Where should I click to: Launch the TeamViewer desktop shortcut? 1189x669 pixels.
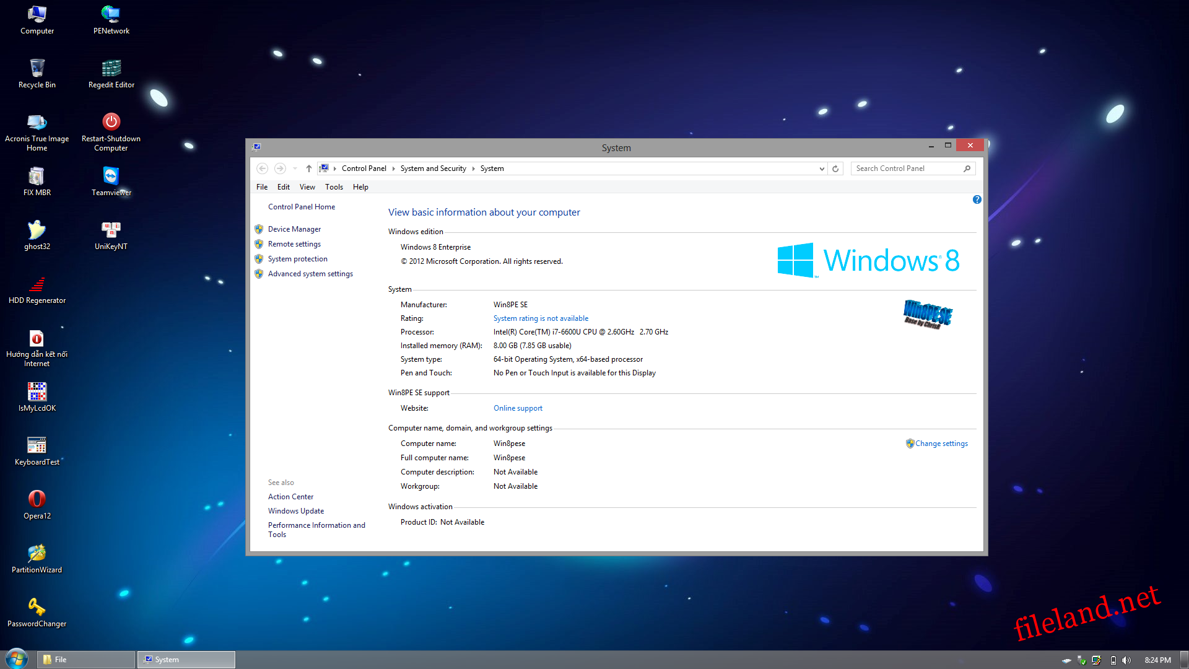click(111, 177)
